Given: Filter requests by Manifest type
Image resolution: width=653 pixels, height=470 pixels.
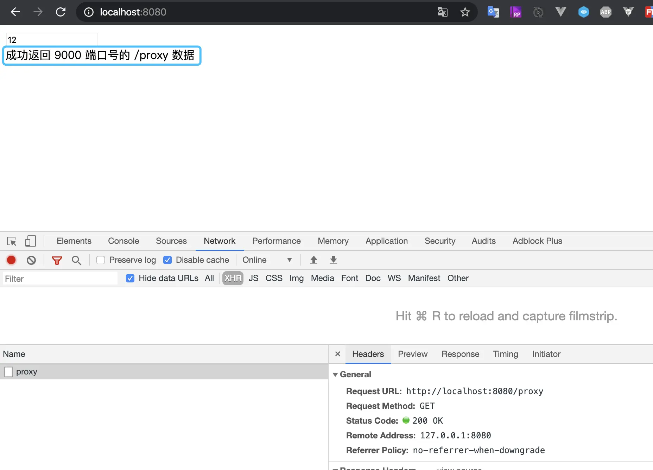Looking at the screenshot, I should tap(424, 278).
